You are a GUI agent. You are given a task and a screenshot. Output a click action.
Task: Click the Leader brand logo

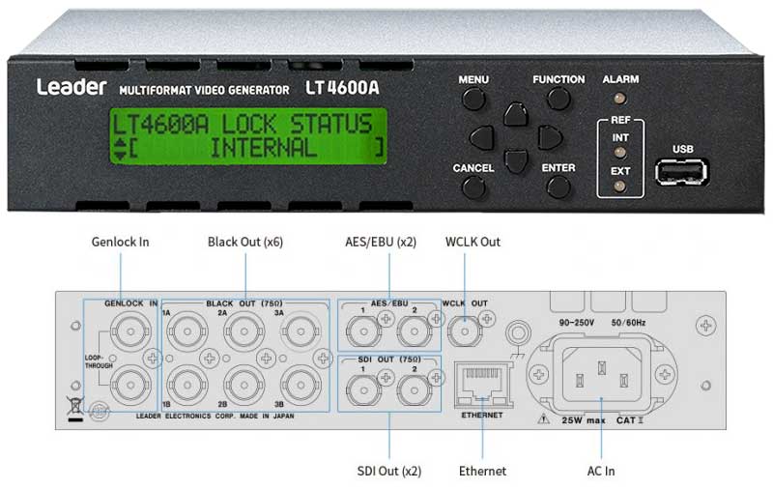click(72, 87)
